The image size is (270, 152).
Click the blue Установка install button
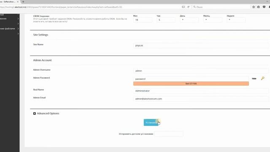pos(151,122)
